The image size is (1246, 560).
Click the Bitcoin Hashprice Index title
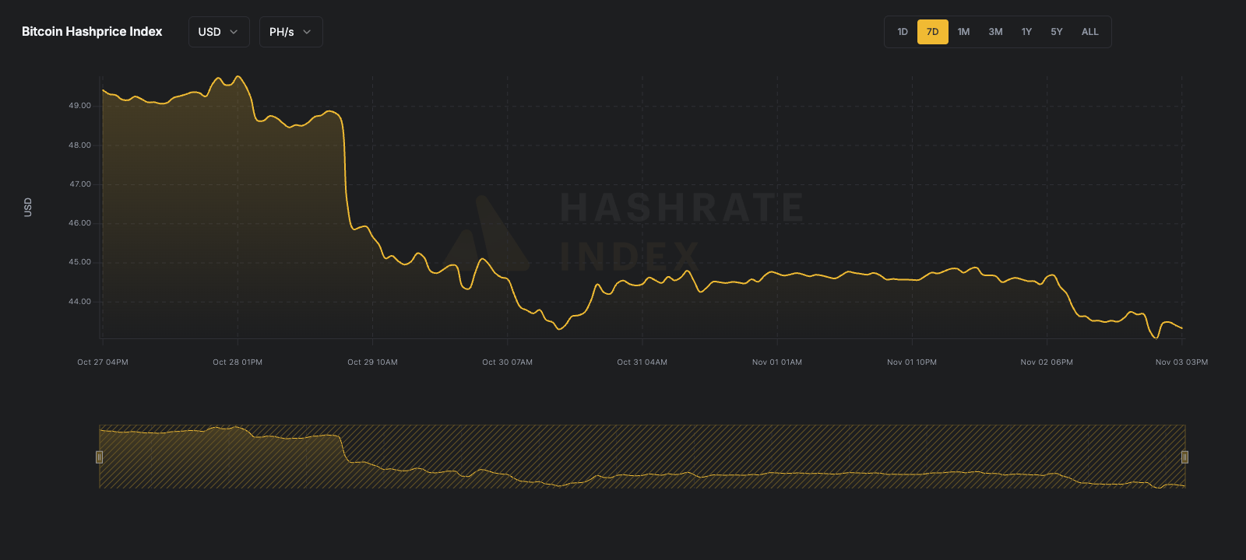tap(92, 32)
